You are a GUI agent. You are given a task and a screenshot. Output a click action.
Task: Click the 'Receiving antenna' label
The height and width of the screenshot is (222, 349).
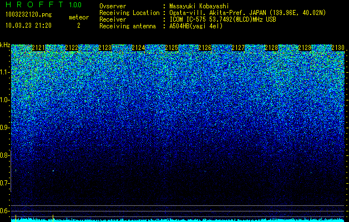pyautogui.click(x=128, y=26)
